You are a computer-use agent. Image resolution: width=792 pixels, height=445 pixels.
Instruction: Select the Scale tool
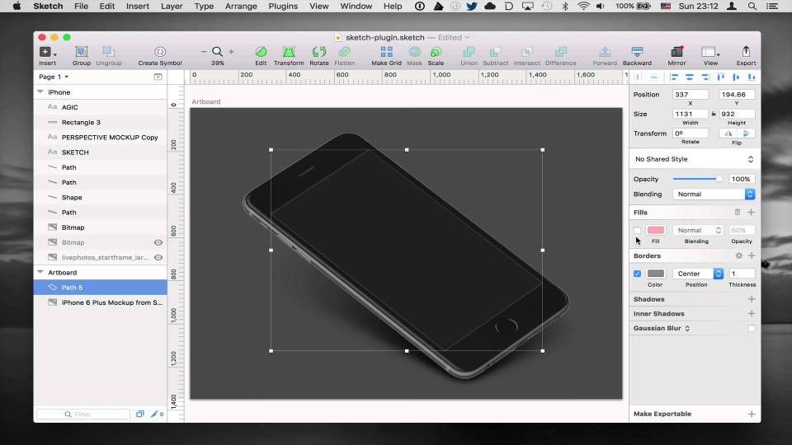[436, 53]
